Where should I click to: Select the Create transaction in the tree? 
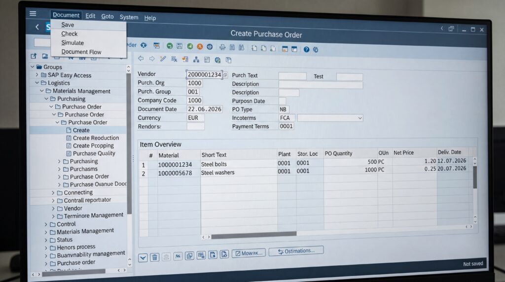pos(81,130)
